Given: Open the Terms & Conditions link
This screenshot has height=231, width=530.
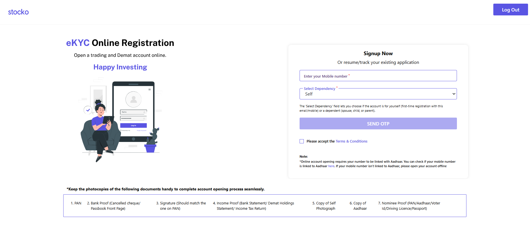Looking at the screenshot, I should 351,141.
